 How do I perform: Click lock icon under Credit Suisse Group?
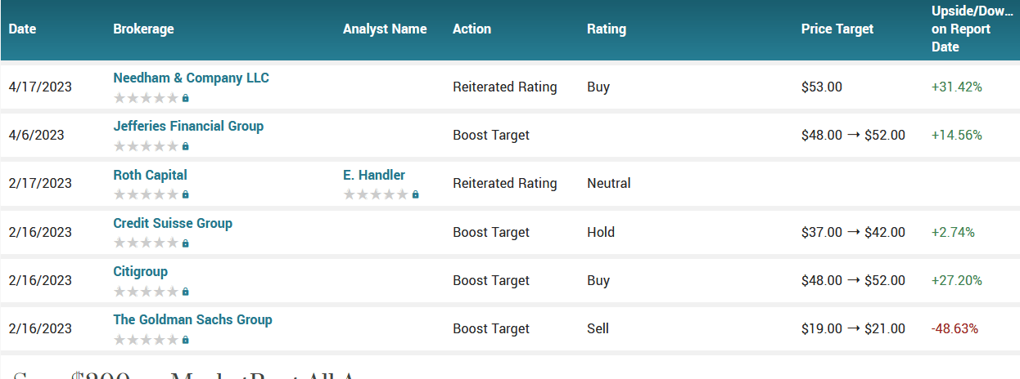pos(186,243)
